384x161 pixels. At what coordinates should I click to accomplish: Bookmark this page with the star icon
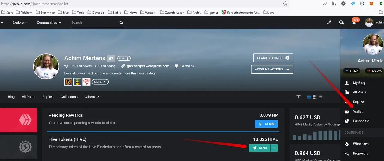tap(285, 4)
